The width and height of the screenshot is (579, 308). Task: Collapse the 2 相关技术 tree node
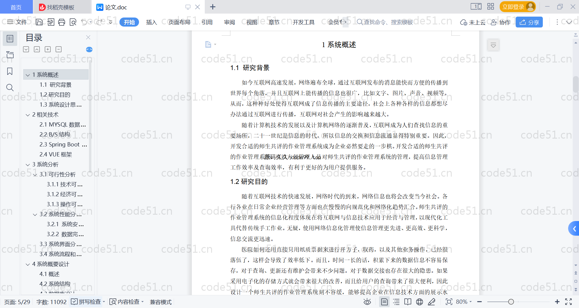[x=28, y=115]
